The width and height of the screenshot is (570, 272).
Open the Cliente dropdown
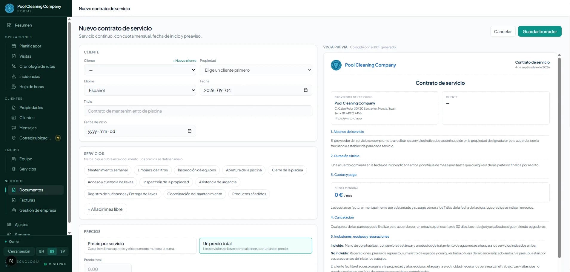click(x=140, y=70)
